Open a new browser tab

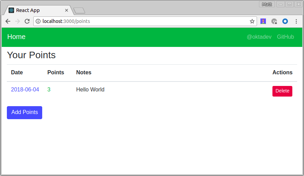pyautogui.click(x=79, y=11)
